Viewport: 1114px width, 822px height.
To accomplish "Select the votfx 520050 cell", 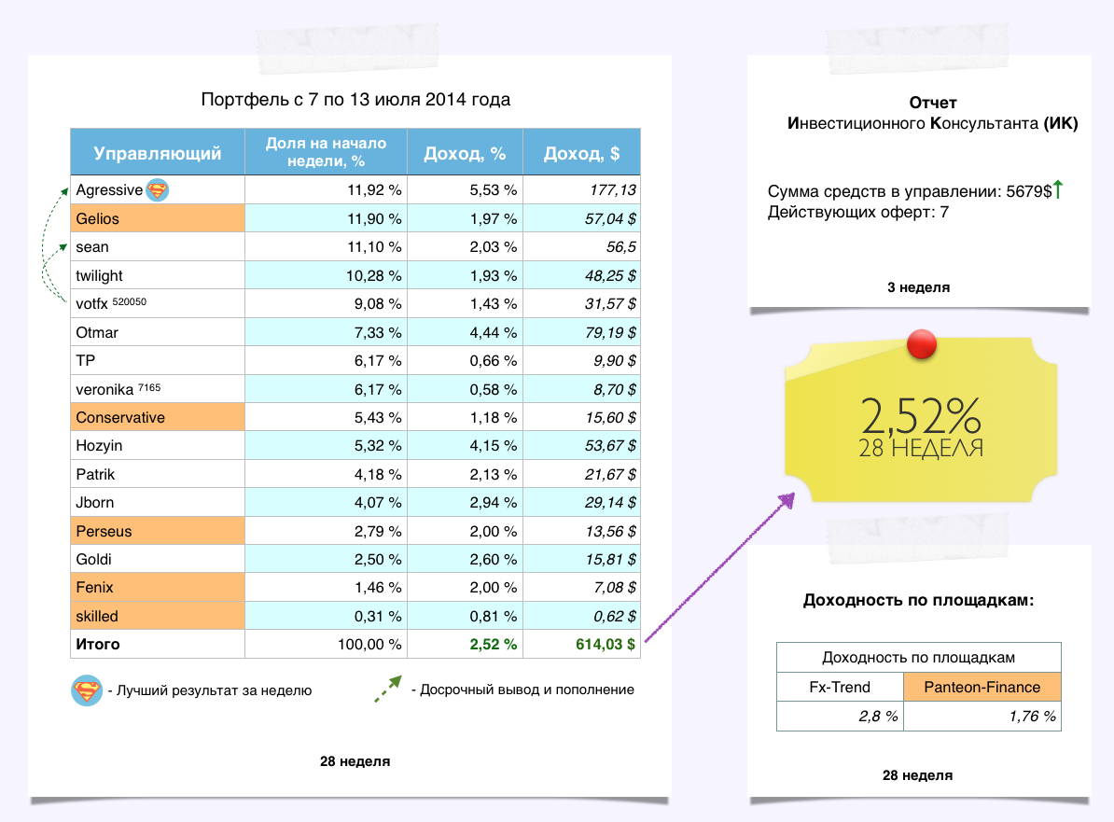I will [x=158, y=303].
